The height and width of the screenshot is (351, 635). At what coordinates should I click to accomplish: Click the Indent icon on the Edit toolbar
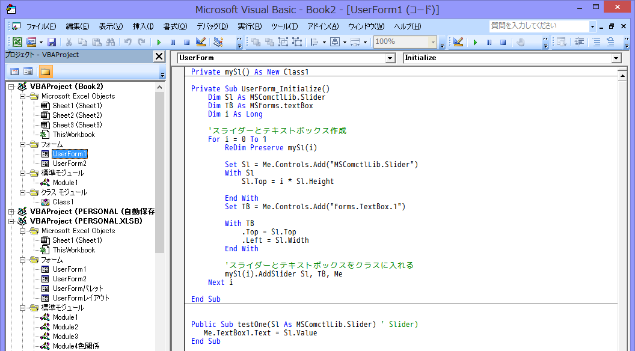point(579,41)
